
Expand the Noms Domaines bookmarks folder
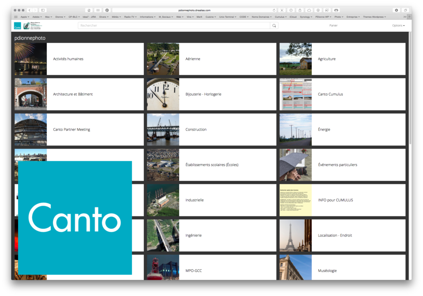tap(261, 17)
